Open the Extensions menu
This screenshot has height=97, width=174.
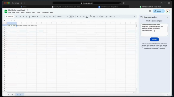[45, 13]
